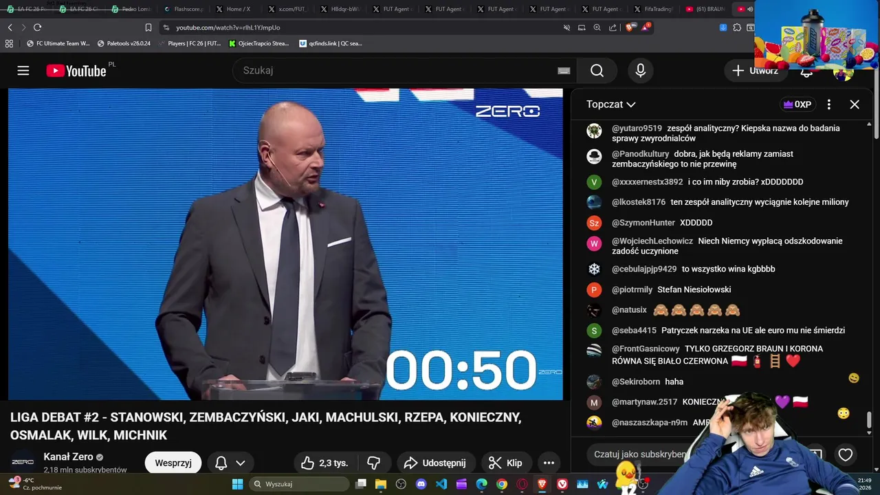Submit search with the magnifier button
Viewport: 880px width, 495px height.
[x=597, y=71]
